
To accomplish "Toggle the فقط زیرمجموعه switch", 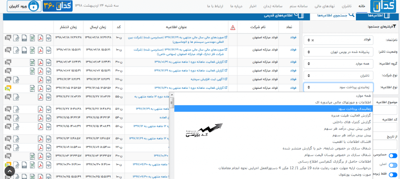I will (x=393, y=174).
